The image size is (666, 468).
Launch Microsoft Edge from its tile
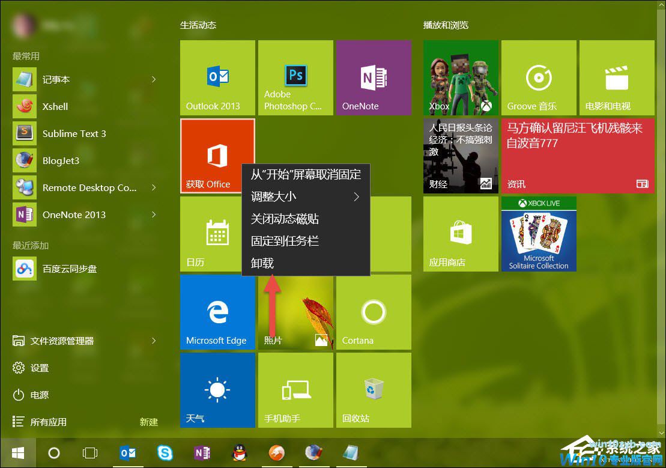(x=217, y=312)
